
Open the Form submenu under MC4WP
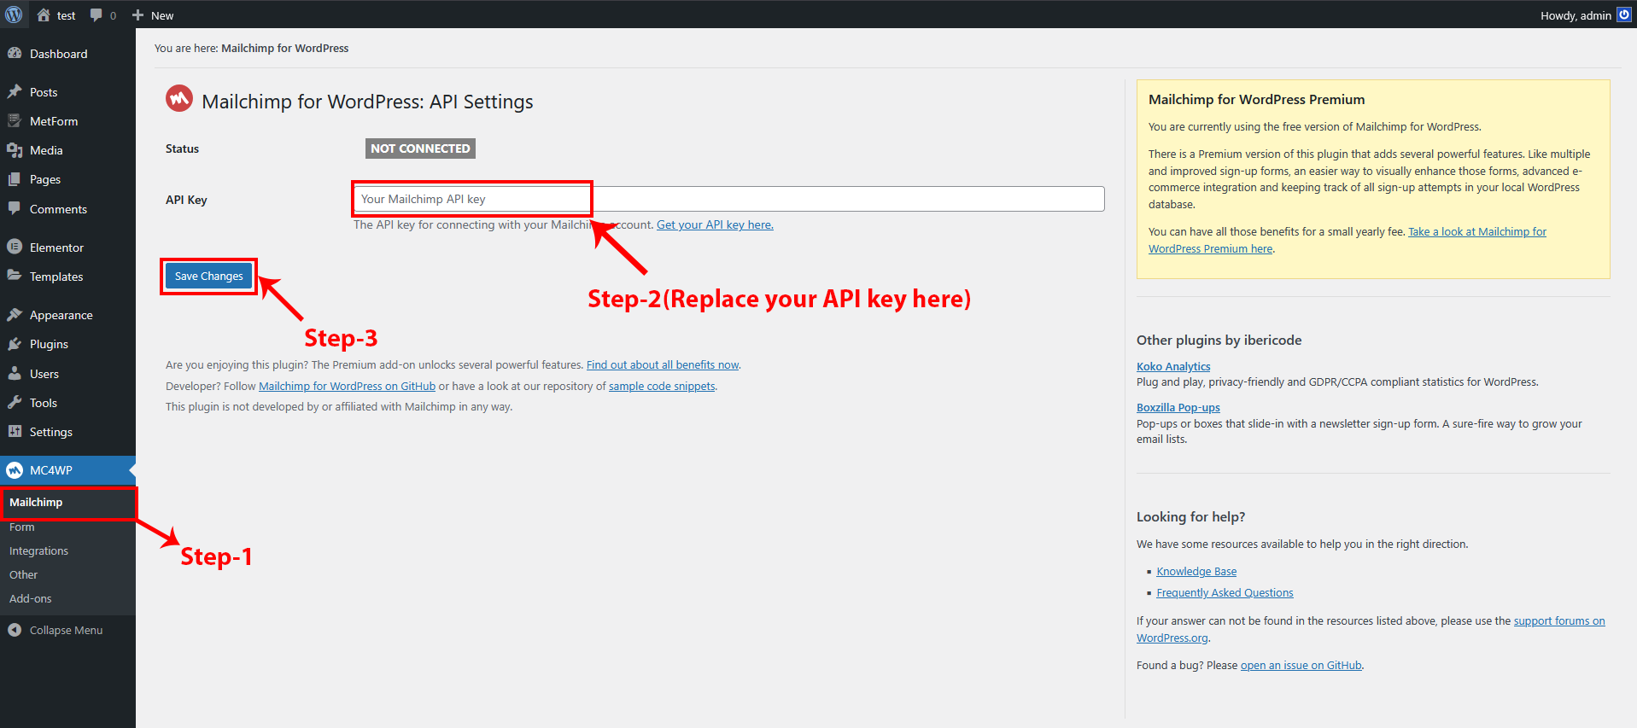click(22, 527)
